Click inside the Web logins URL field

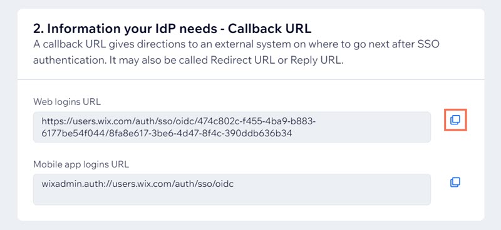pyautogui.click(x=232, y=127)
